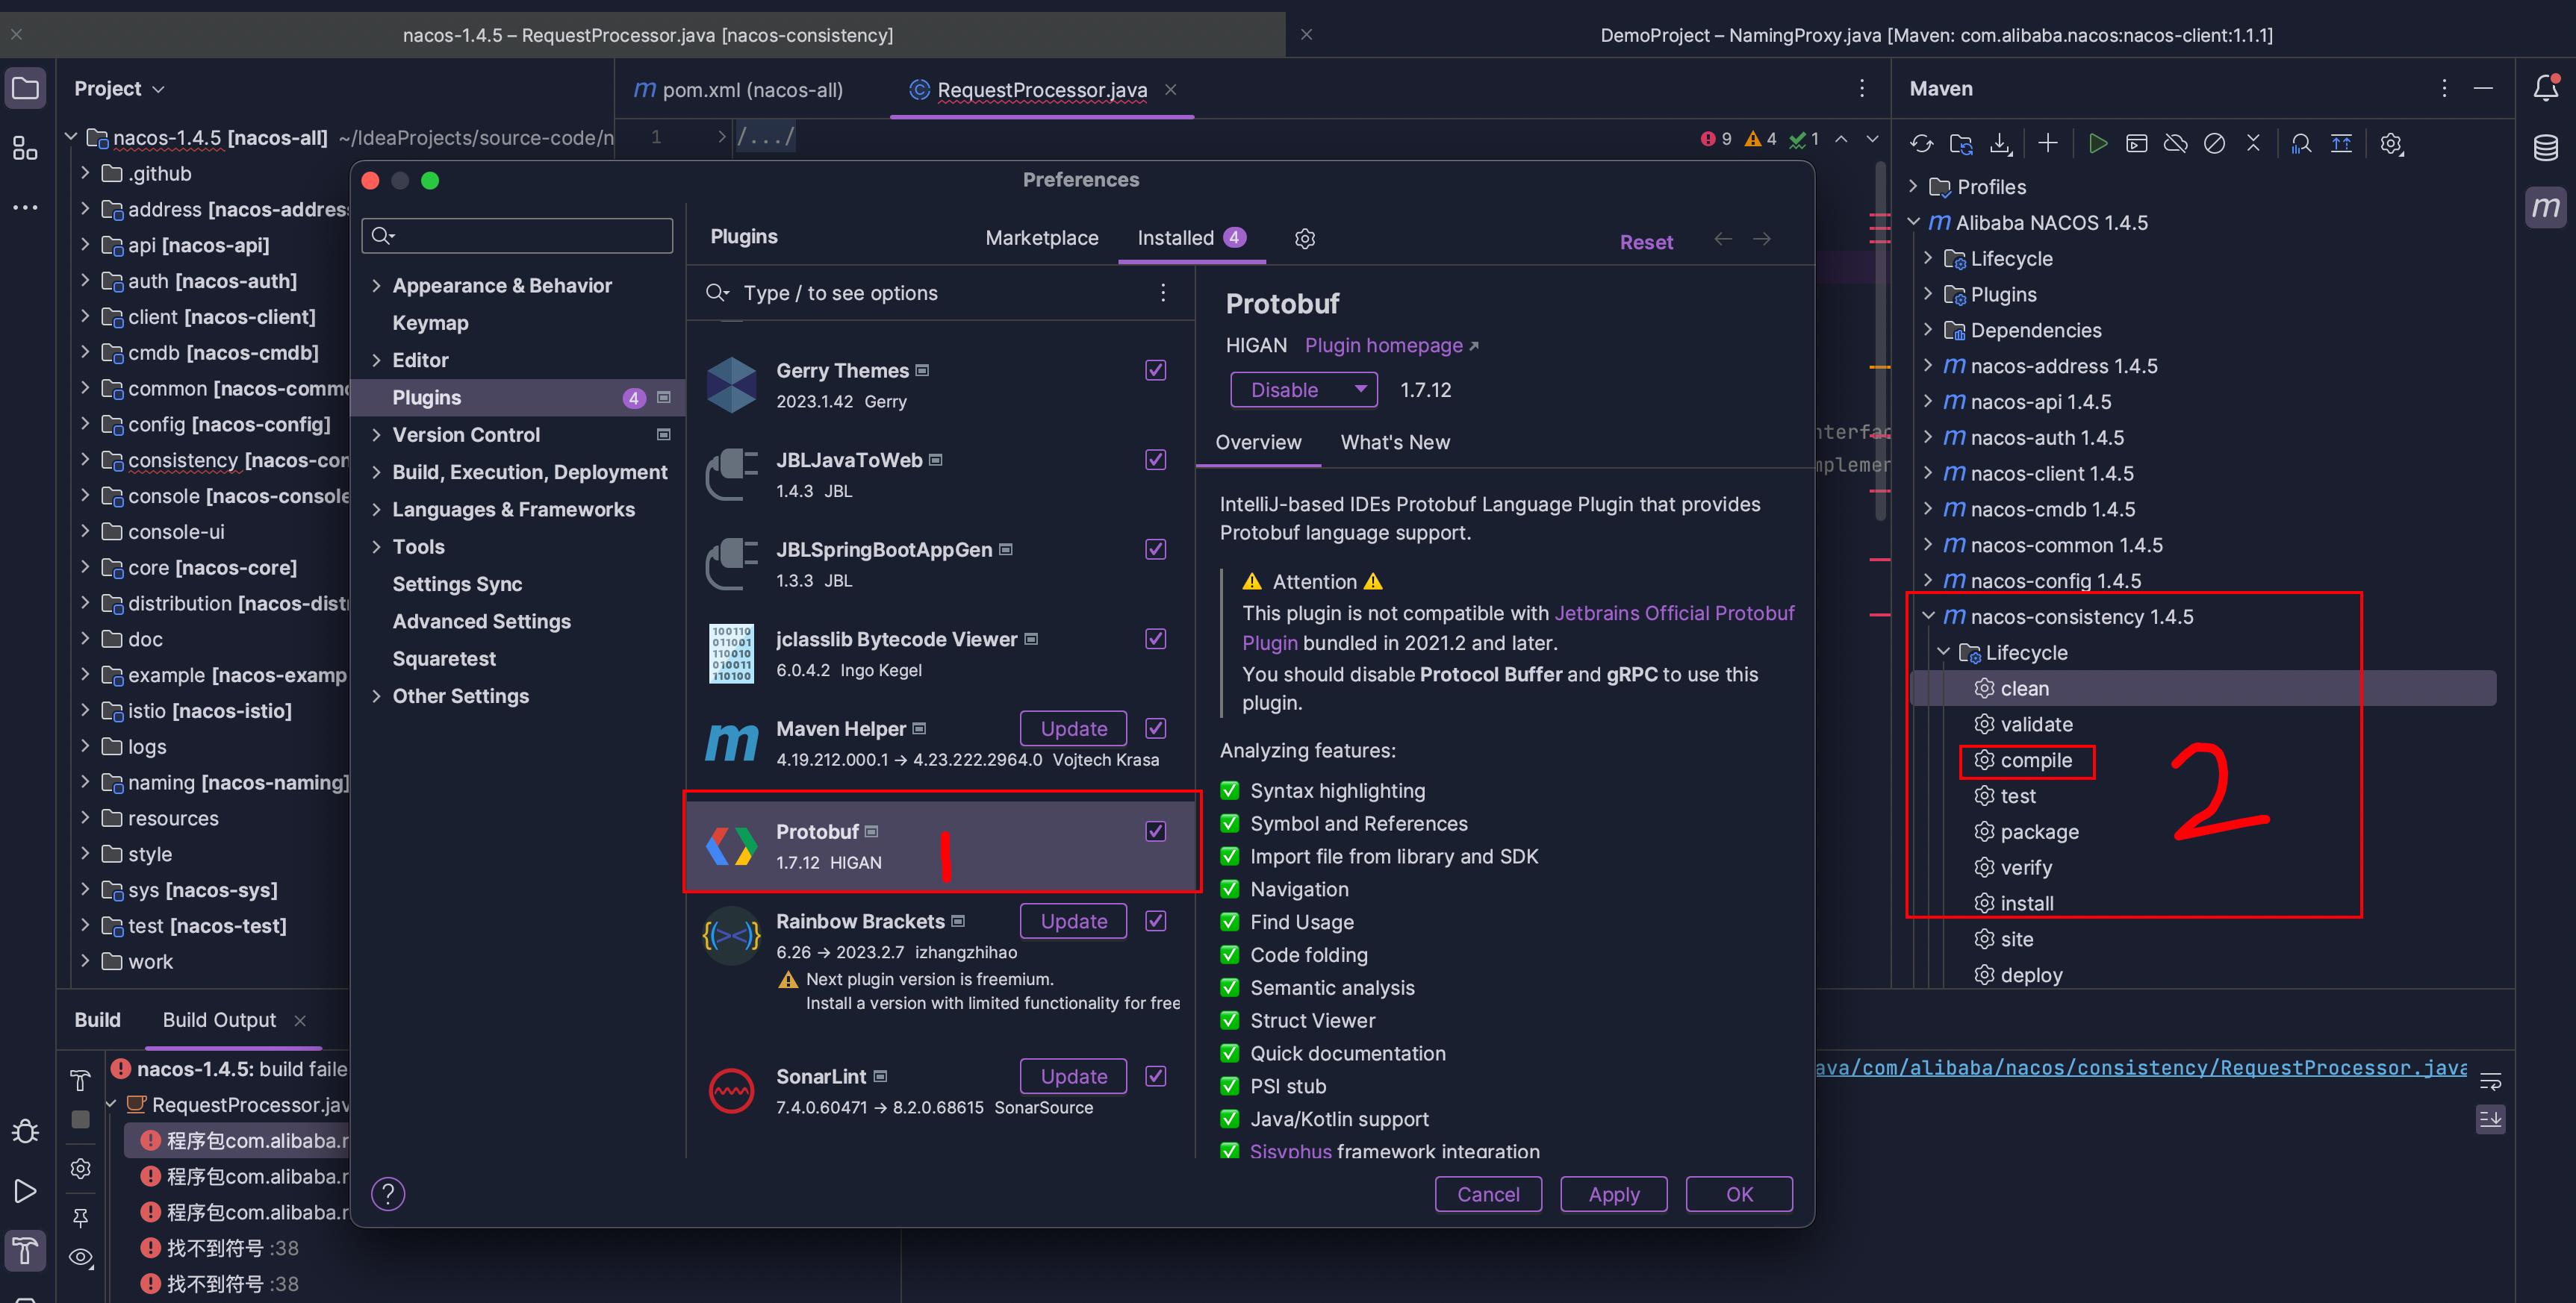The height and width of the screenshot is (1303, 2576).
Task: Open Structure tool window icon in left stripe
Action: 25,149
